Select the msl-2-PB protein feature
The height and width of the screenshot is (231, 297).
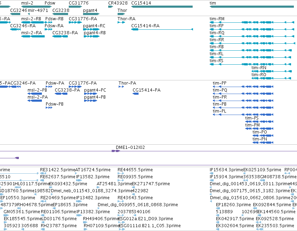pos(35,94)
